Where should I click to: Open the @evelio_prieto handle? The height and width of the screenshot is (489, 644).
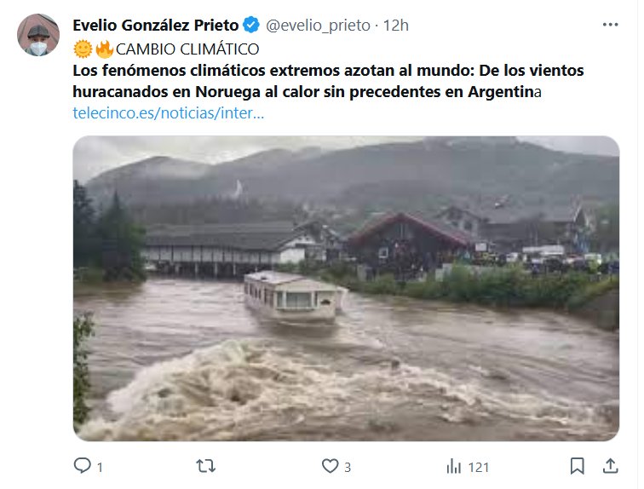click(318, 26)
